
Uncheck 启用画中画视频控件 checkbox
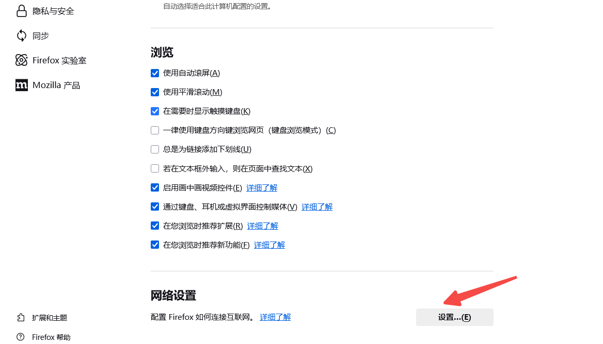pos(155,187)
